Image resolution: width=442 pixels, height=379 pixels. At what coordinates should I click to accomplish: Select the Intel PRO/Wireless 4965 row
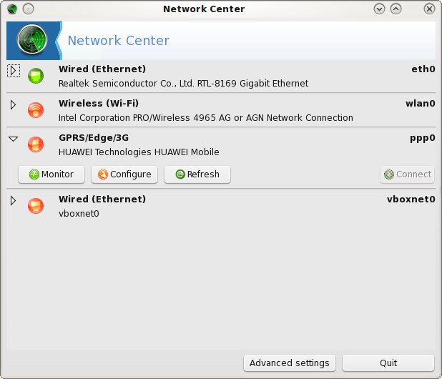tap(221, 110)
